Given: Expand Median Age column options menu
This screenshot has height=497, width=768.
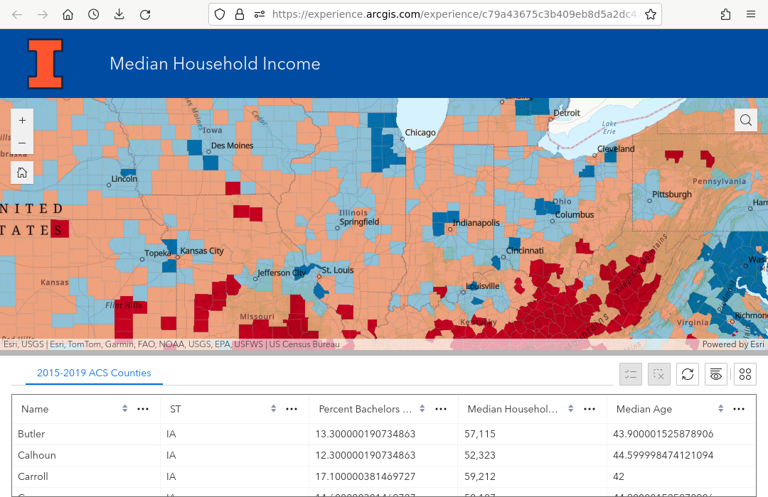Looking at the screenshot, I should click(739, 409).
